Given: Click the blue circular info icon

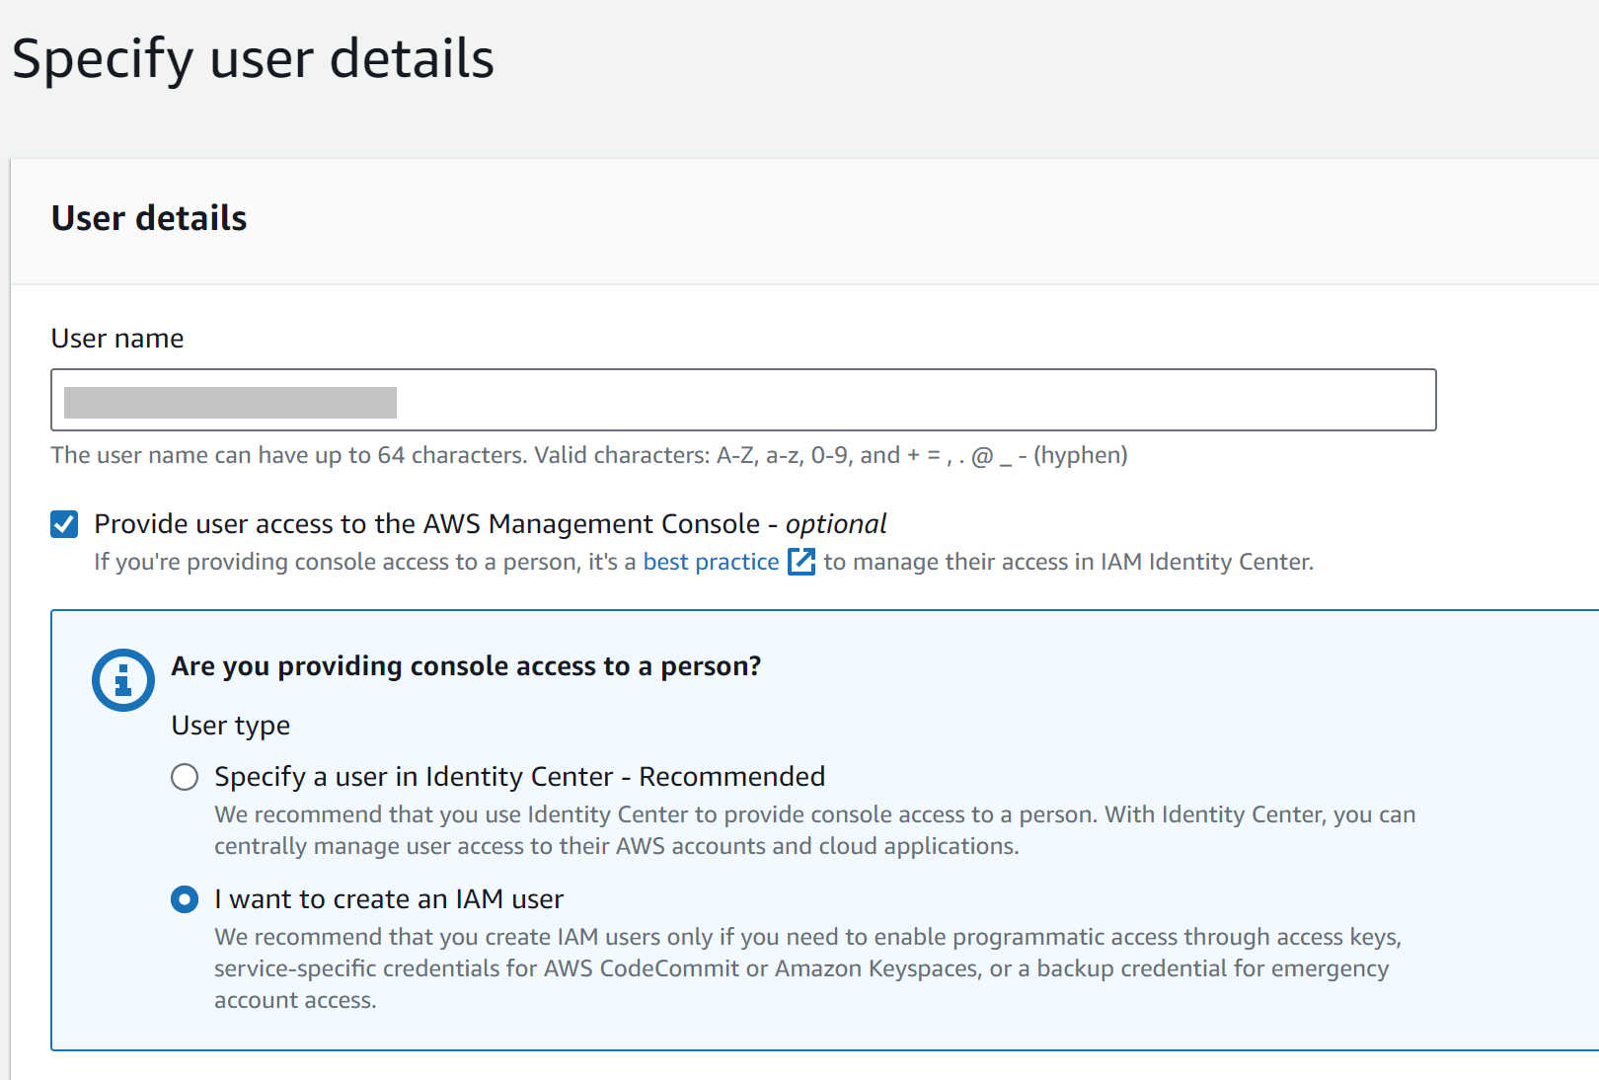Looking at the screenshot, I should (122, 679).
